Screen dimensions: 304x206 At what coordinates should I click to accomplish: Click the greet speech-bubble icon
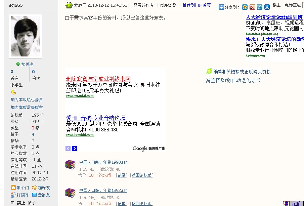pos(13,195)
